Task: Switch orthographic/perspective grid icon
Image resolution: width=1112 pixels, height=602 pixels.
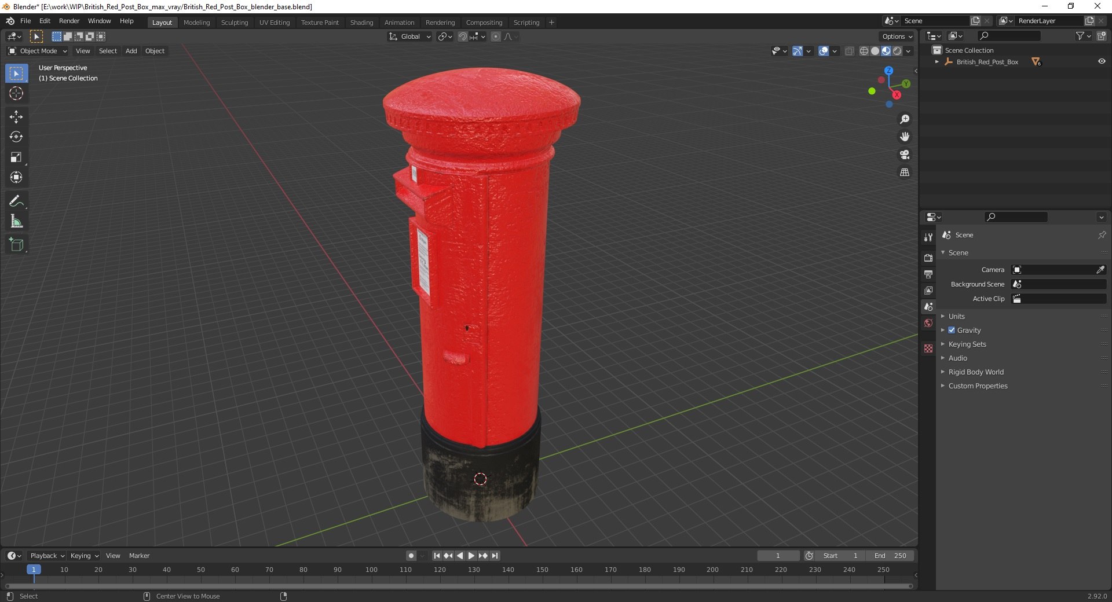Action: pyautogui.click(x=905, y=172)
